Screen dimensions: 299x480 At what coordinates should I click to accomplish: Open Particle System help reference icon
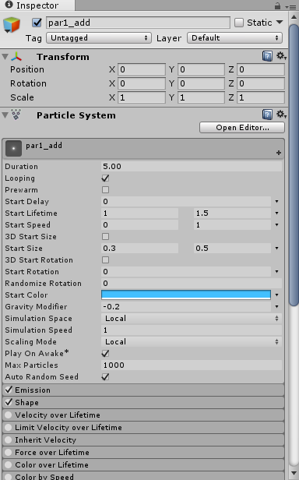point(267,115)
